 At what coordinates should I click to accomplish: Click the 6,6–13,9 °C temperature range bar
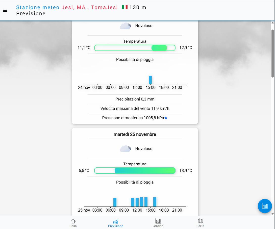point(135,171)
